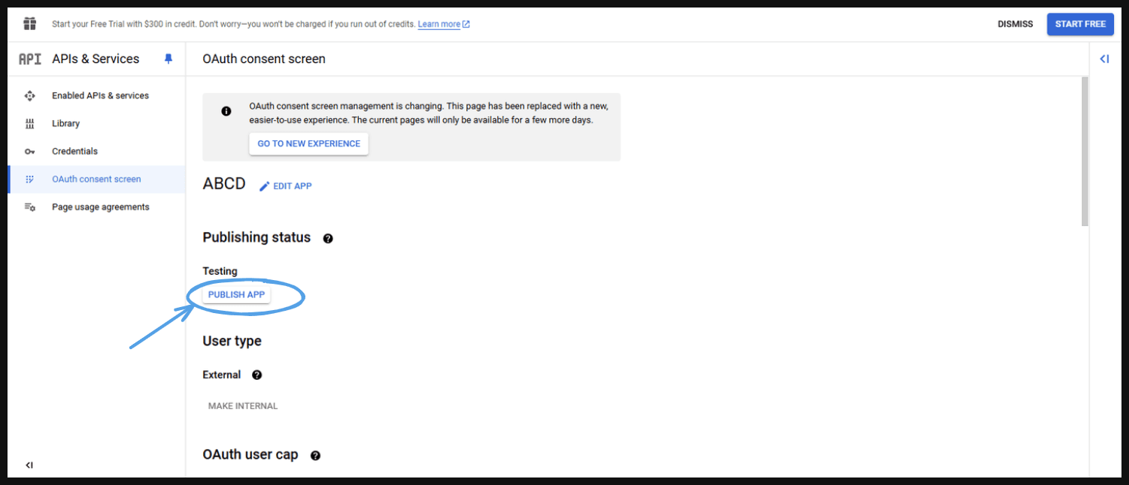Click the START FREE button
1129x485 pixels.
(x=1080, y=24)
